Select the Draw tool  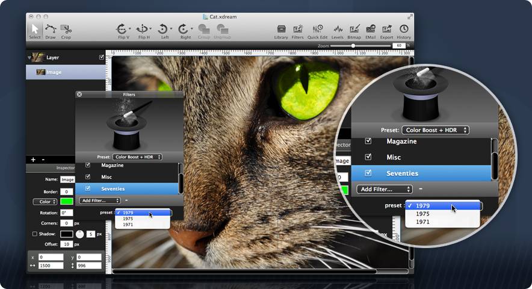[x=51, y=30]
